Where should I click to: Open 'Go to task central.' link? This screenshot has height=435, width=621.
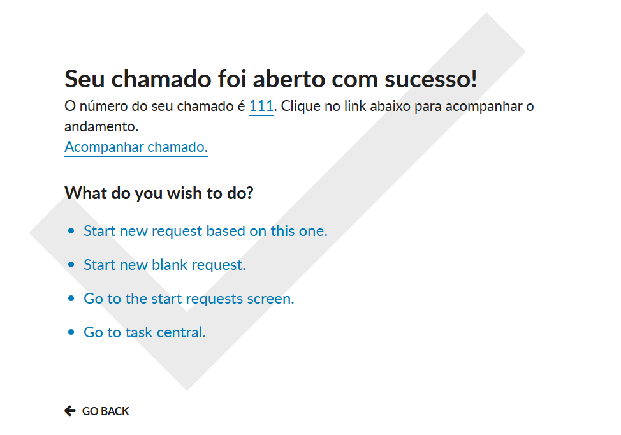coord(145,332)
